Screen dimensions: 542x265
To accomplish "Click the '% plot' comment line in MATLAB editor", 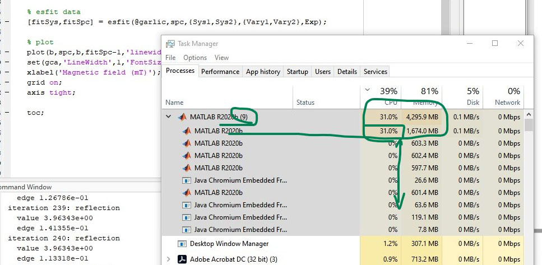I will [x=40, y=42].
